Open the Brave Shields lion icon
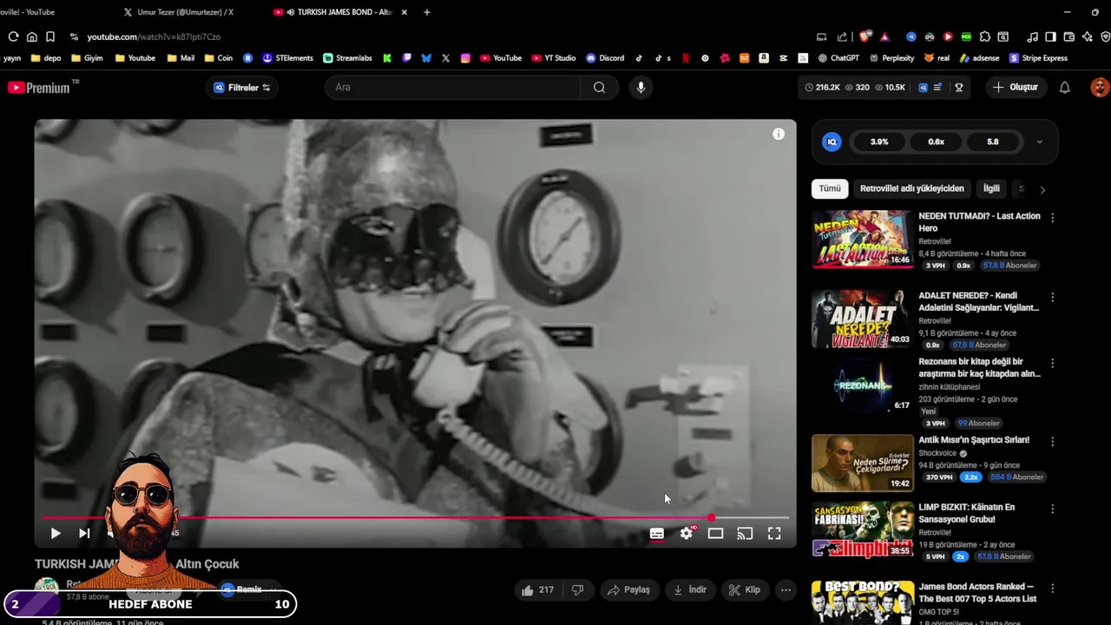 click(x=865, y=36)
